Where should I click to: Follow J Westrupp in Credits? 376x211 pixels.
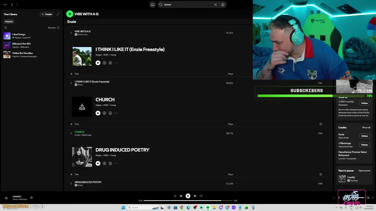(x=365, y=145)
